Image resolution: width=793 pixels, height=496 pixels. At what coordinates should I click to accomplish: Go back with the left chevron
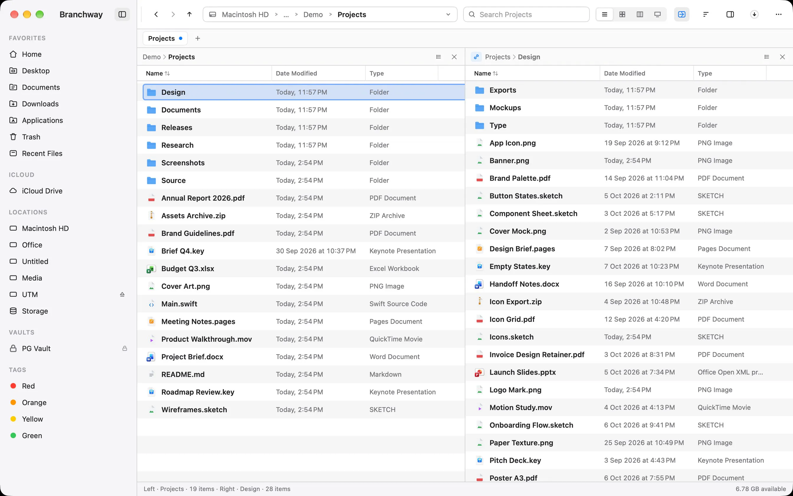click(156, 14)
